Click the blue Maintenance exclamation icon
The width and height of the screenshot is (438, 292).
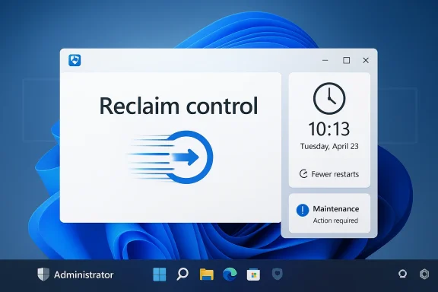click(303, 210)
